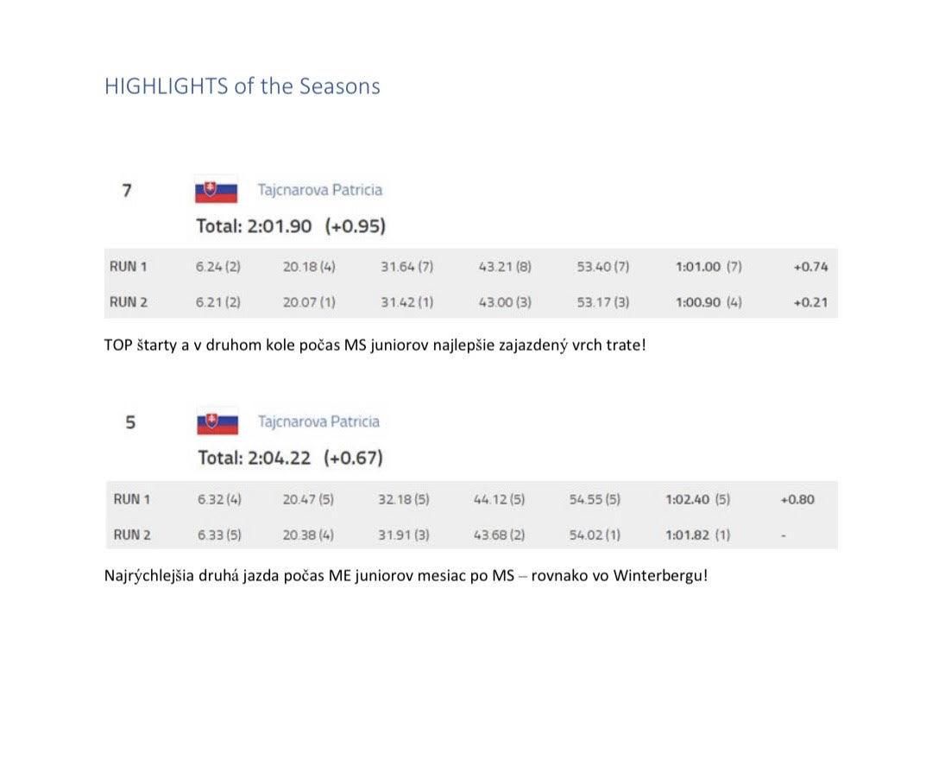Click the Slovak flag beside rank 5
The height and width of the screenshot is (766, 932).
click(217, 423)
